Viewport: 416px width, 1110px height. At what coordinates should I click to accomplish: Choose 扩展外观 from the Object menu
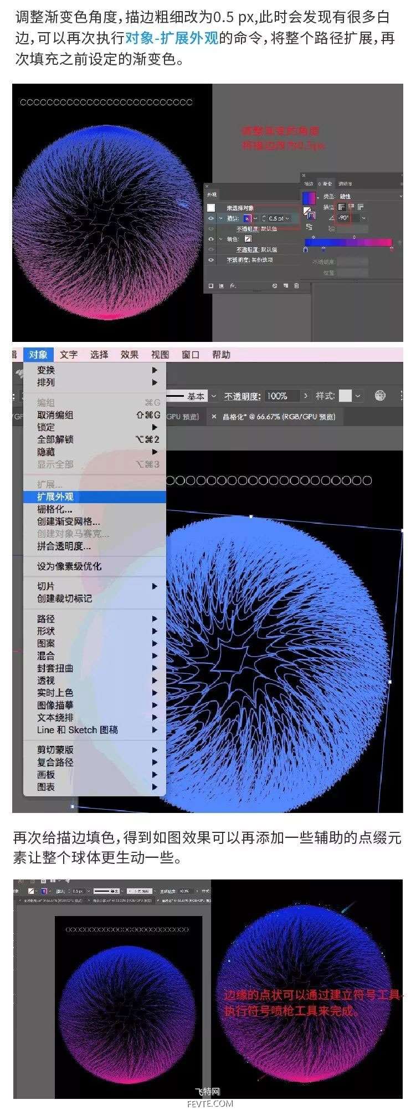[55, 497]
